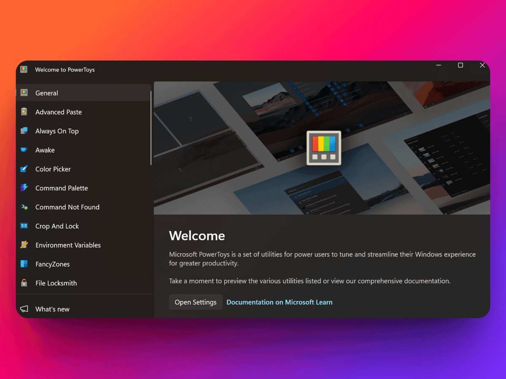
Task: Click the large PowerToys logo in banner
Action: (323, 148)
